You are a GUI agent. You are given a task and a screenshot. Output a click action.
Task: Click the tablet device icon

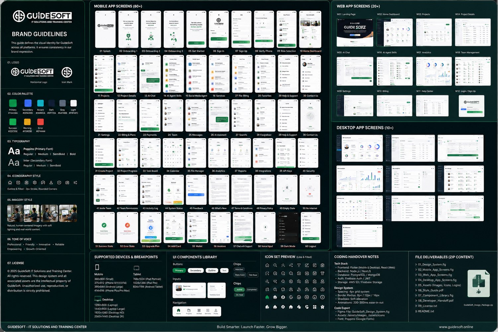[136, 268]
